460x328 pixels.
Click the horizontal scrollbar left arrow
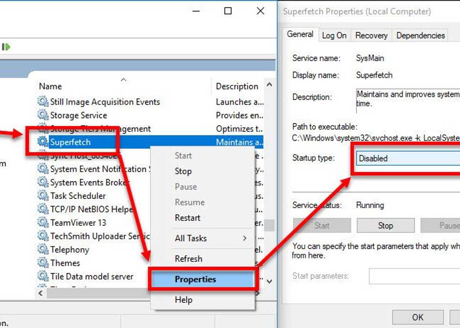(x=41, y=293)
